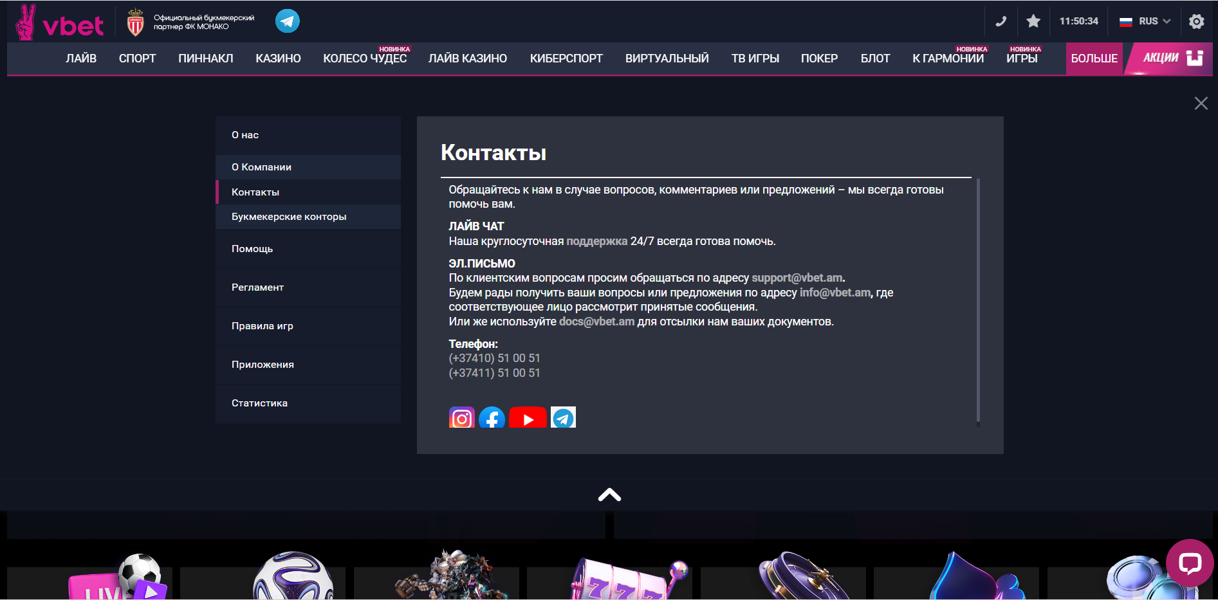Image resolution: width=1218 pixels, height=600 pixels.
Task: Open the YouTube icon in Контакты
Action: 528,418
